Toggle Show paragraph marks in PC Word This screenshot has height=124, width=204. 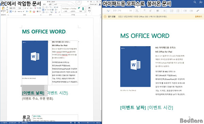pyautogui.click(x=59, y=12)
